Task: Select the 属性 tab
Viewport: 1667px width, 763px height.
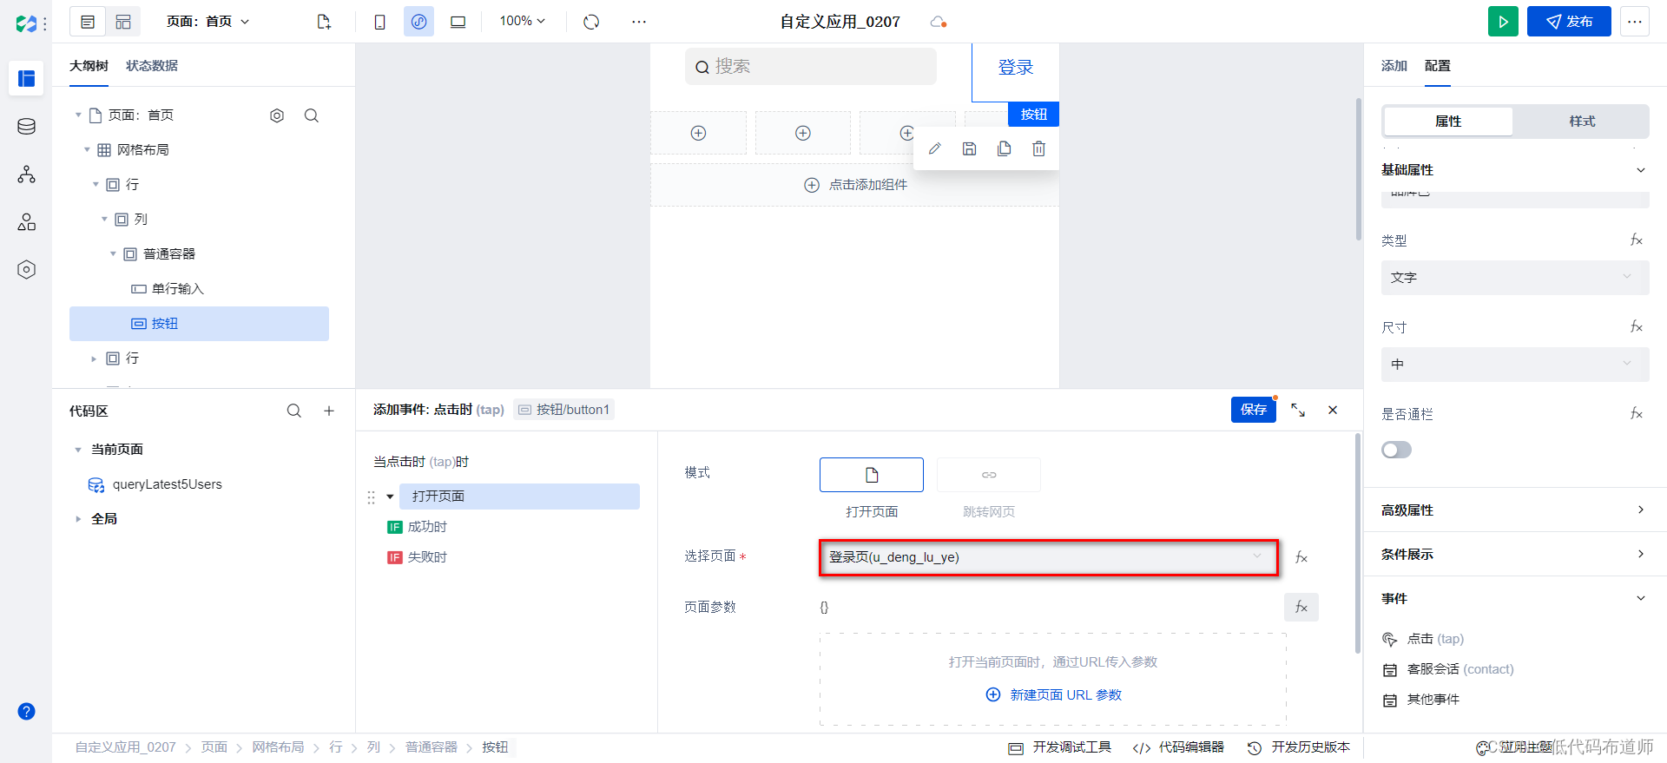Action: 1448,122
